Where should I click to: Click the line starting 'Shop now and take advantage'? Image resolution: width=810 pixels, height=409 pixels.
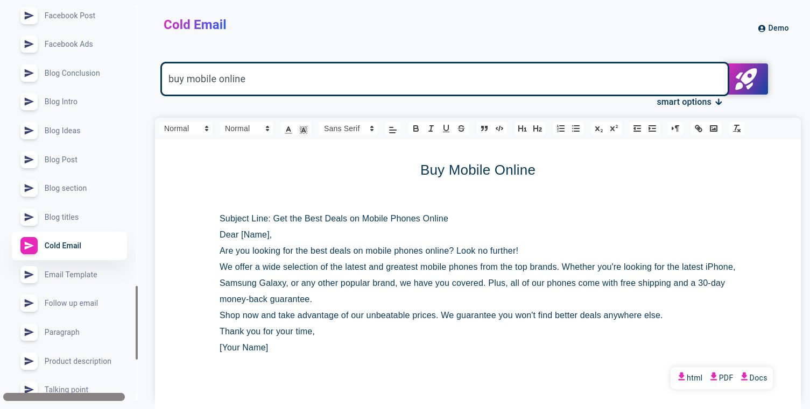click(441, 315)
